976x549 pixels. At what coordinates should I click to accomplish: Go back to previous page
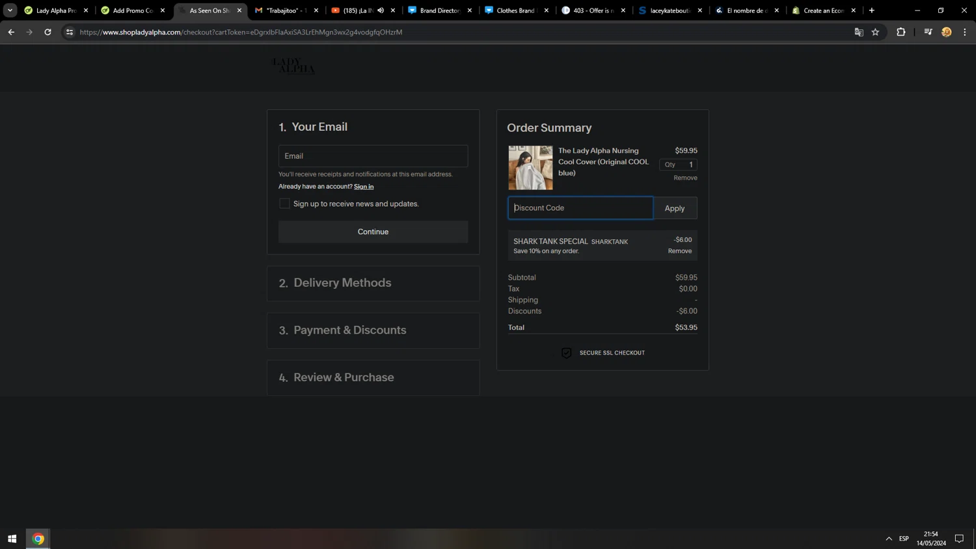[11, 32]
